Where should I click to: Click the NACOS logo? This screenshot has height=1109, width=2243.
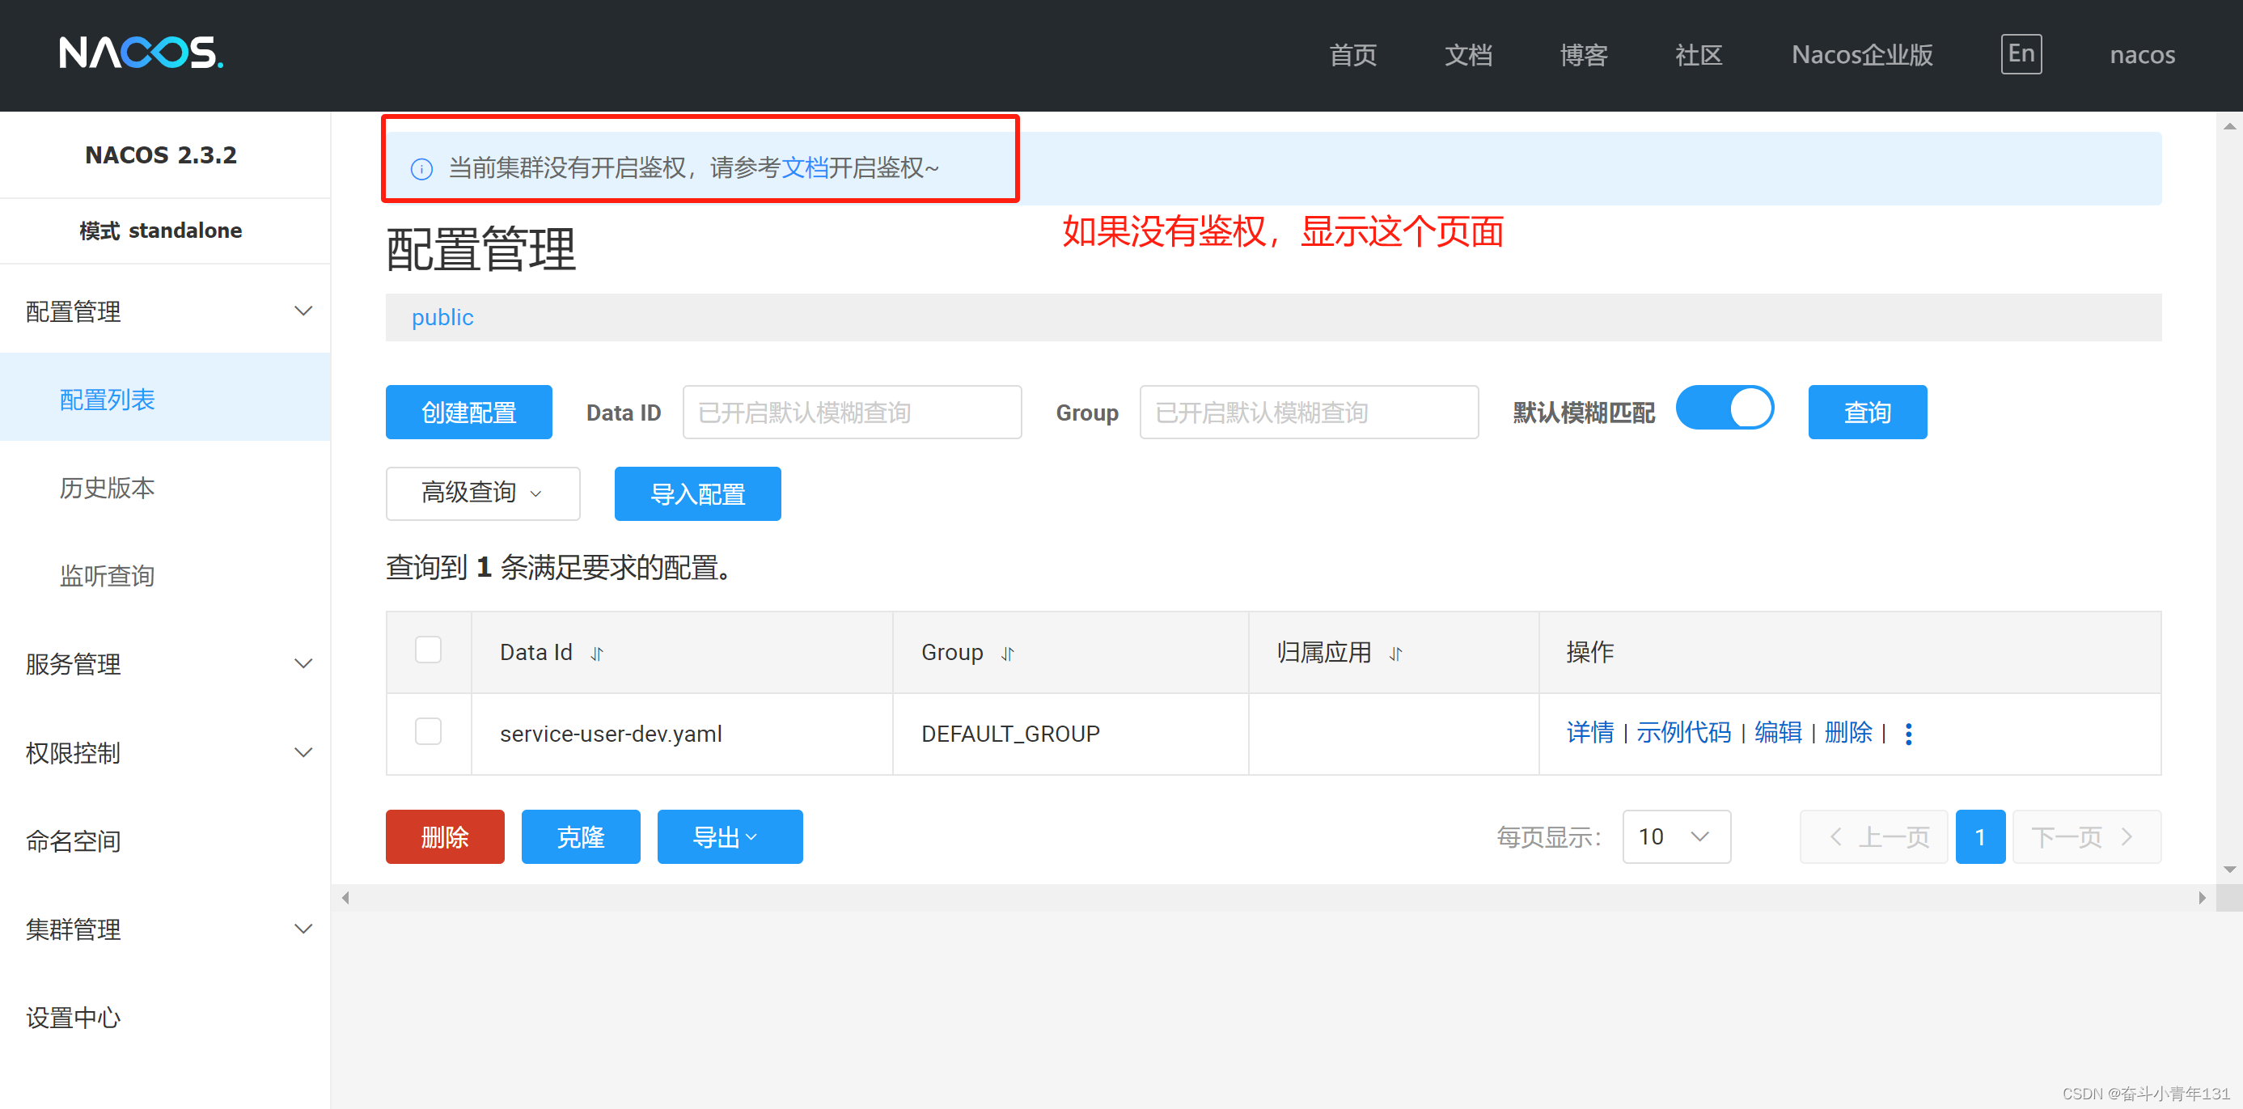tap(141, 53)
